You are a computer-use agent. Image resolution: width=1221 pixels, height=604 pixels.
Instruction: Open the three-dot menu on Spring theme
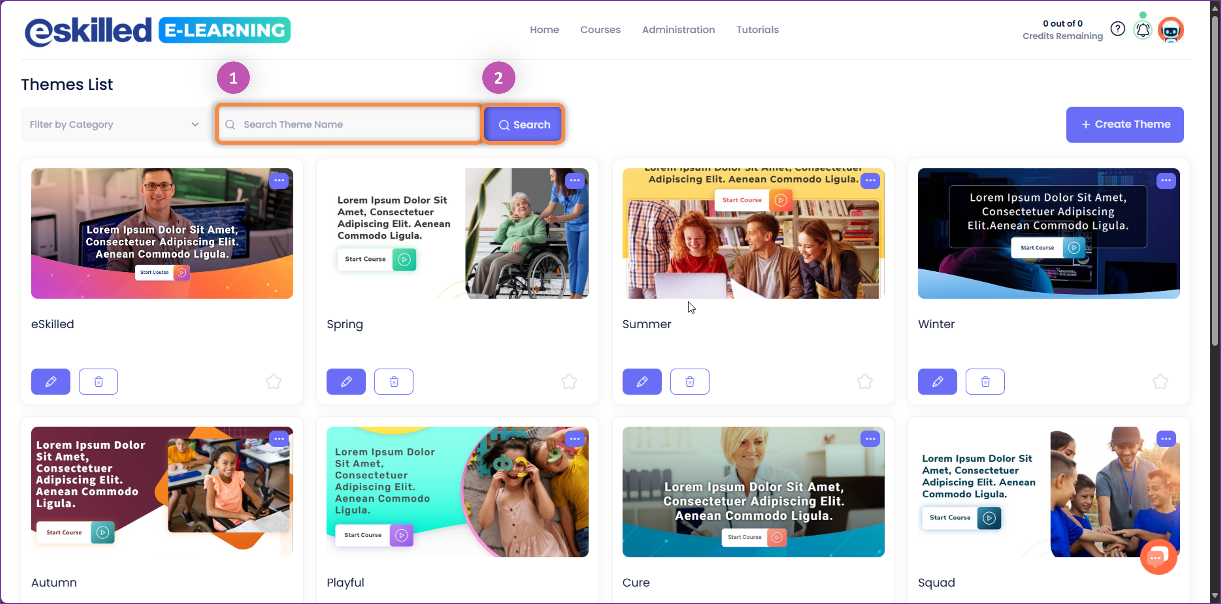[x=574, y=180]
